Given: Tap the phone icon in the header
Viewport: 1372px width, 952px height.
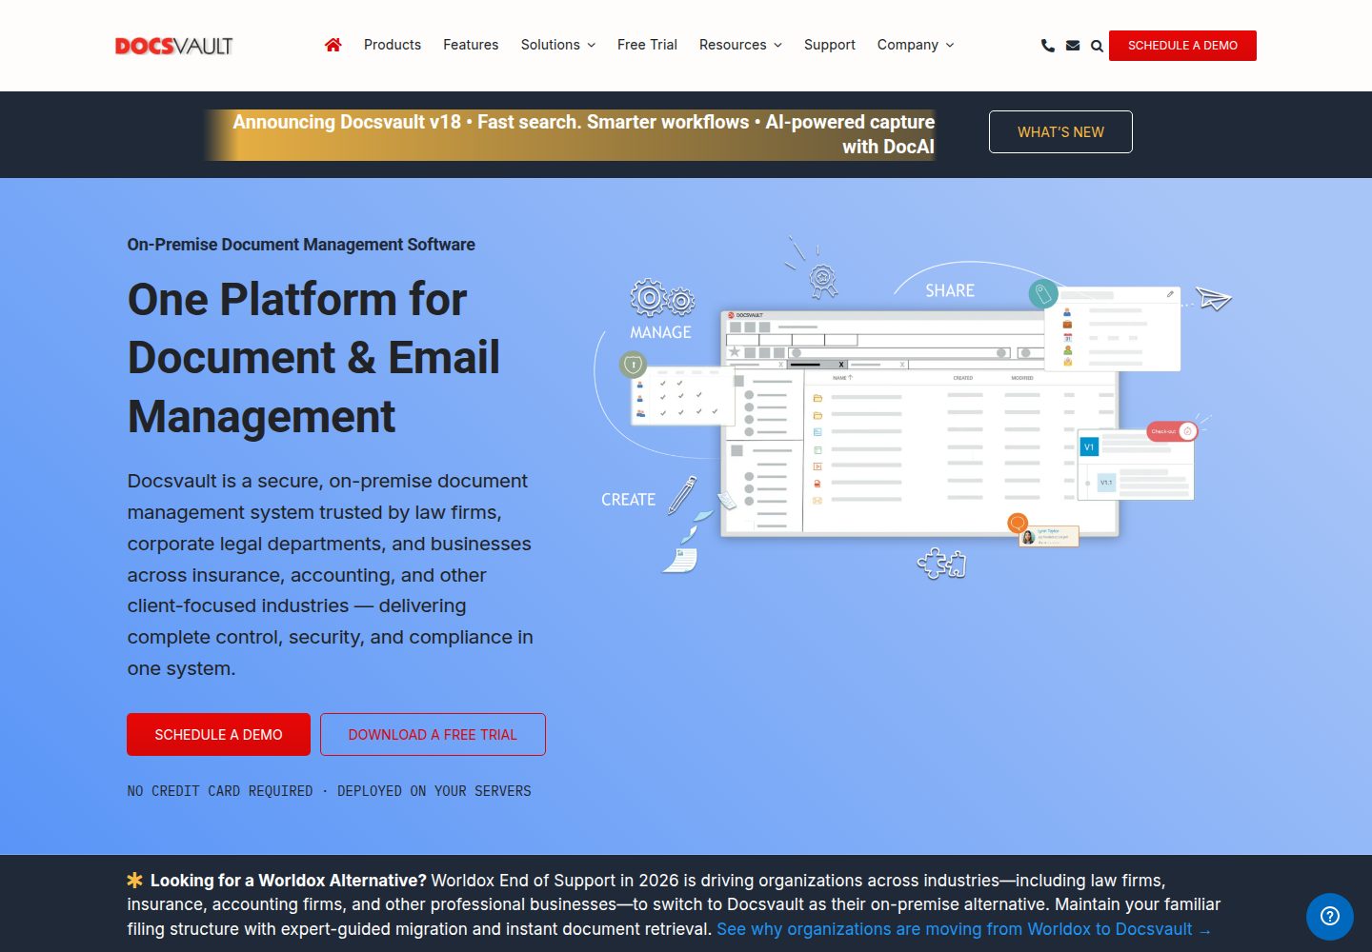Looking at the screenshot, I should point(1048,45).
